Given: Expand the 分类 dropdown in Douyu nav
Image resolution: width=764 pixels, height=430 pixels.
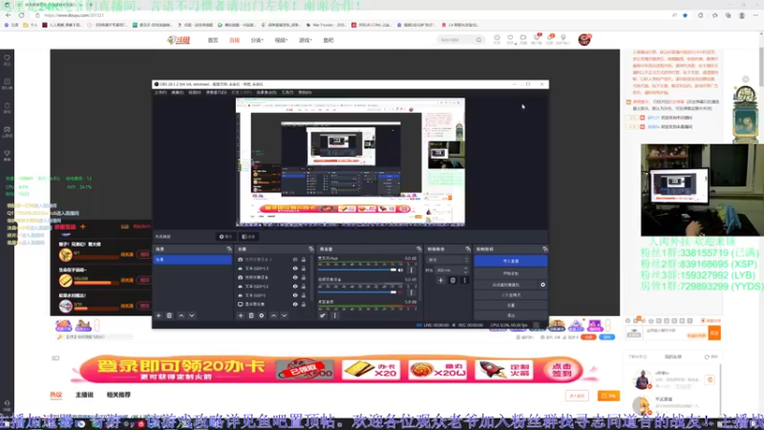Looking at the screenshot, I should (x=257, y=40).
